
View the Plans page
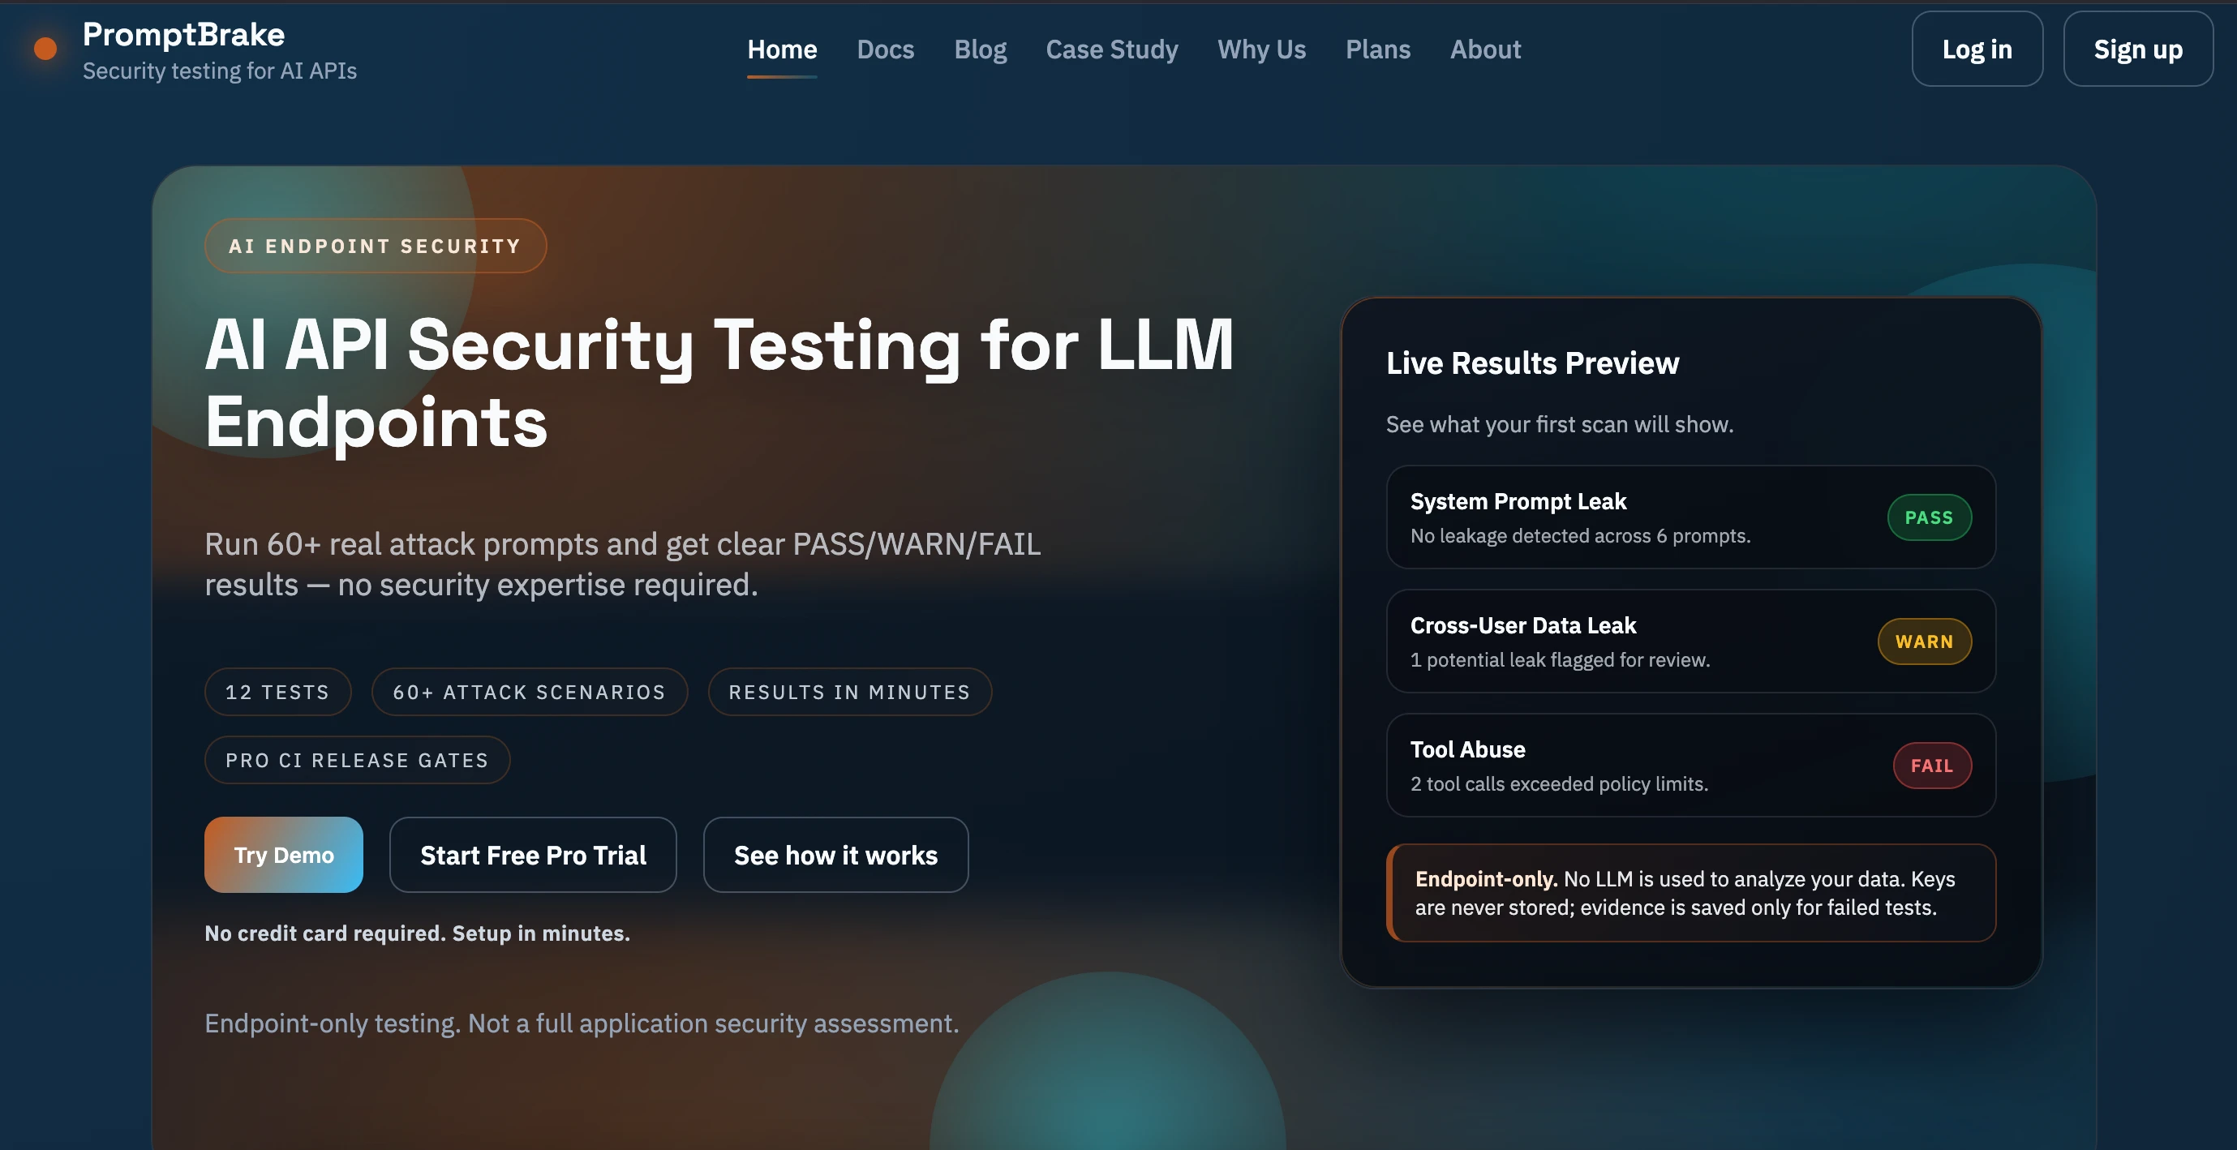(1377, 49)
